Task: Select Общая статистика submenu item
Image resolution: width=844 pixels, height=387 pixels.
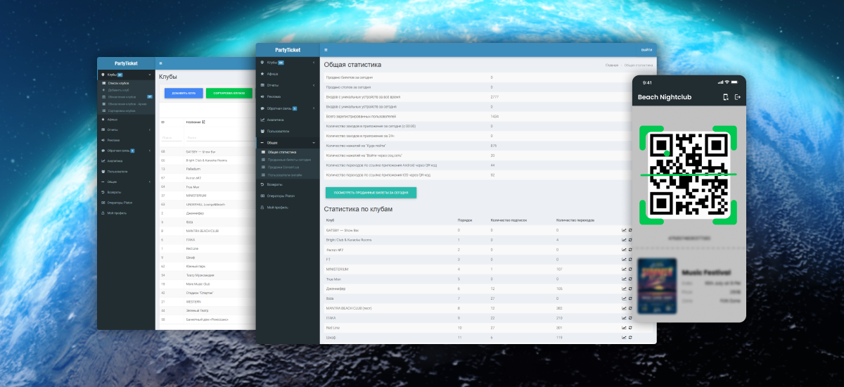Action: 287,152
